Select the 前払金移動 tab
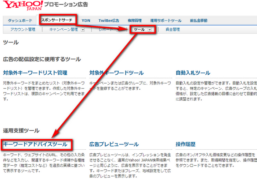This screenshot has height=191, width=257. (x=199, y=20)
